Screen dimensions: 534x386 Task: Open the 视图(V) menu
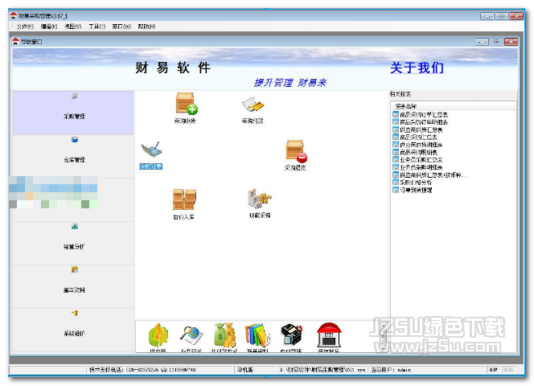click(x=73, y=27)
